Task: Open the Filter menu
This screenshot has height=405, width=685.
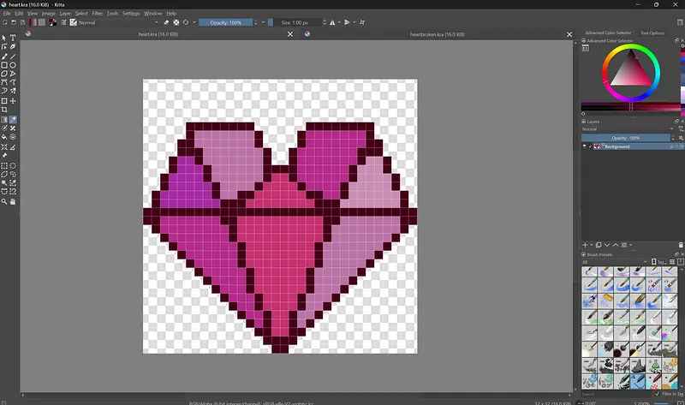Action: [x=97, y=14]
